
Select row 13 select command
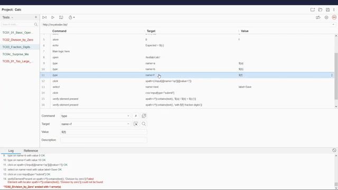187,87
